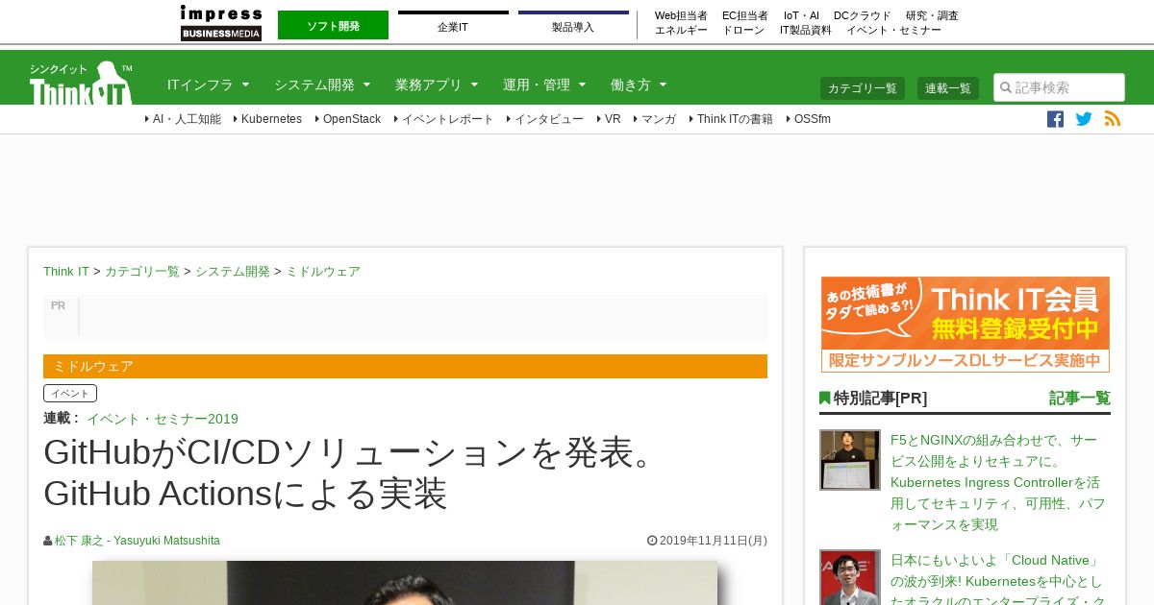Screen dimensions: 1154x605
Task: Open the ドローン site link
Action: pyautogui.click(x=743, y=30)
